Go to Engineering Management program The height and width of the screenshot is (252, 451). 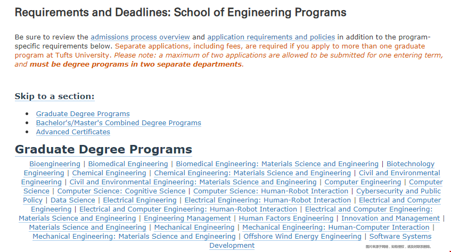point(187,218)
